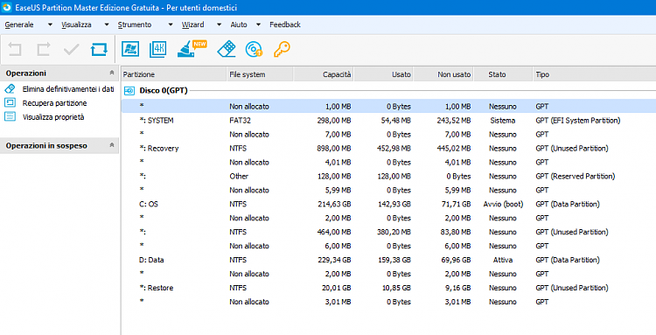Click the 159,38 GB used cell
The image size is (656, 335).
[x=394, y=260]
